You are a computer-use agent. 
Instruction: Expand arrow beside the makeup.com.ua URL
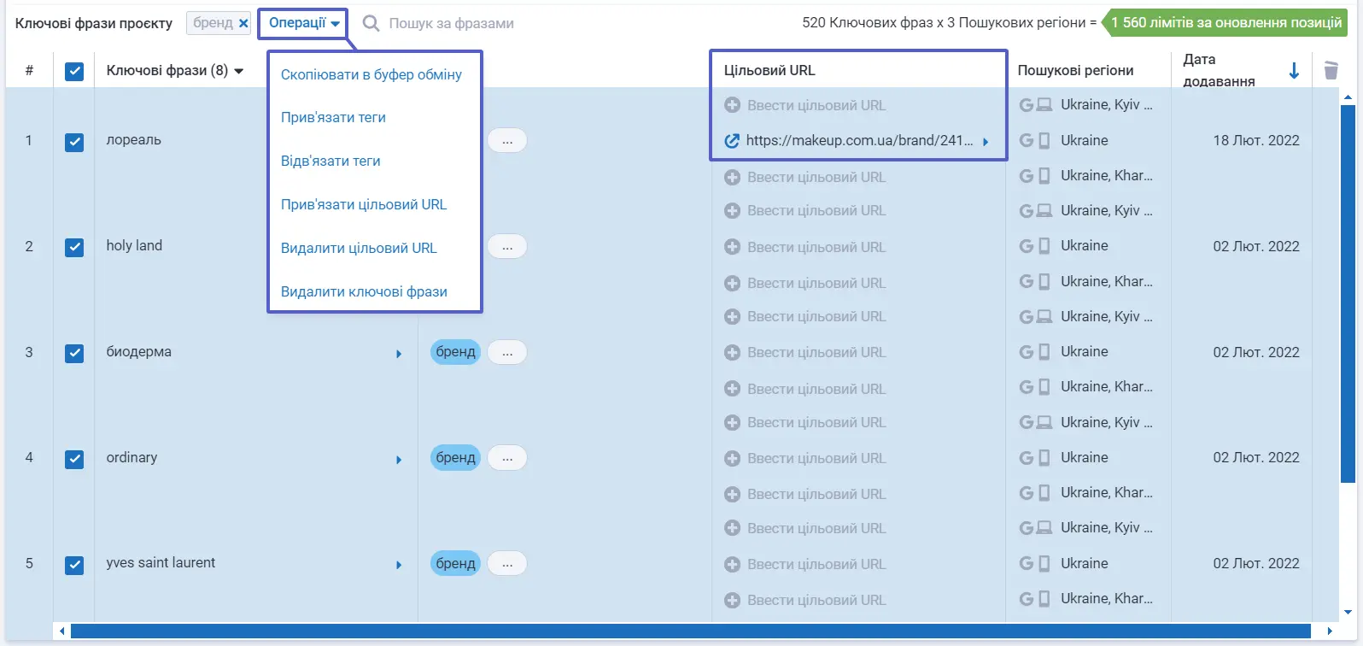986,142
